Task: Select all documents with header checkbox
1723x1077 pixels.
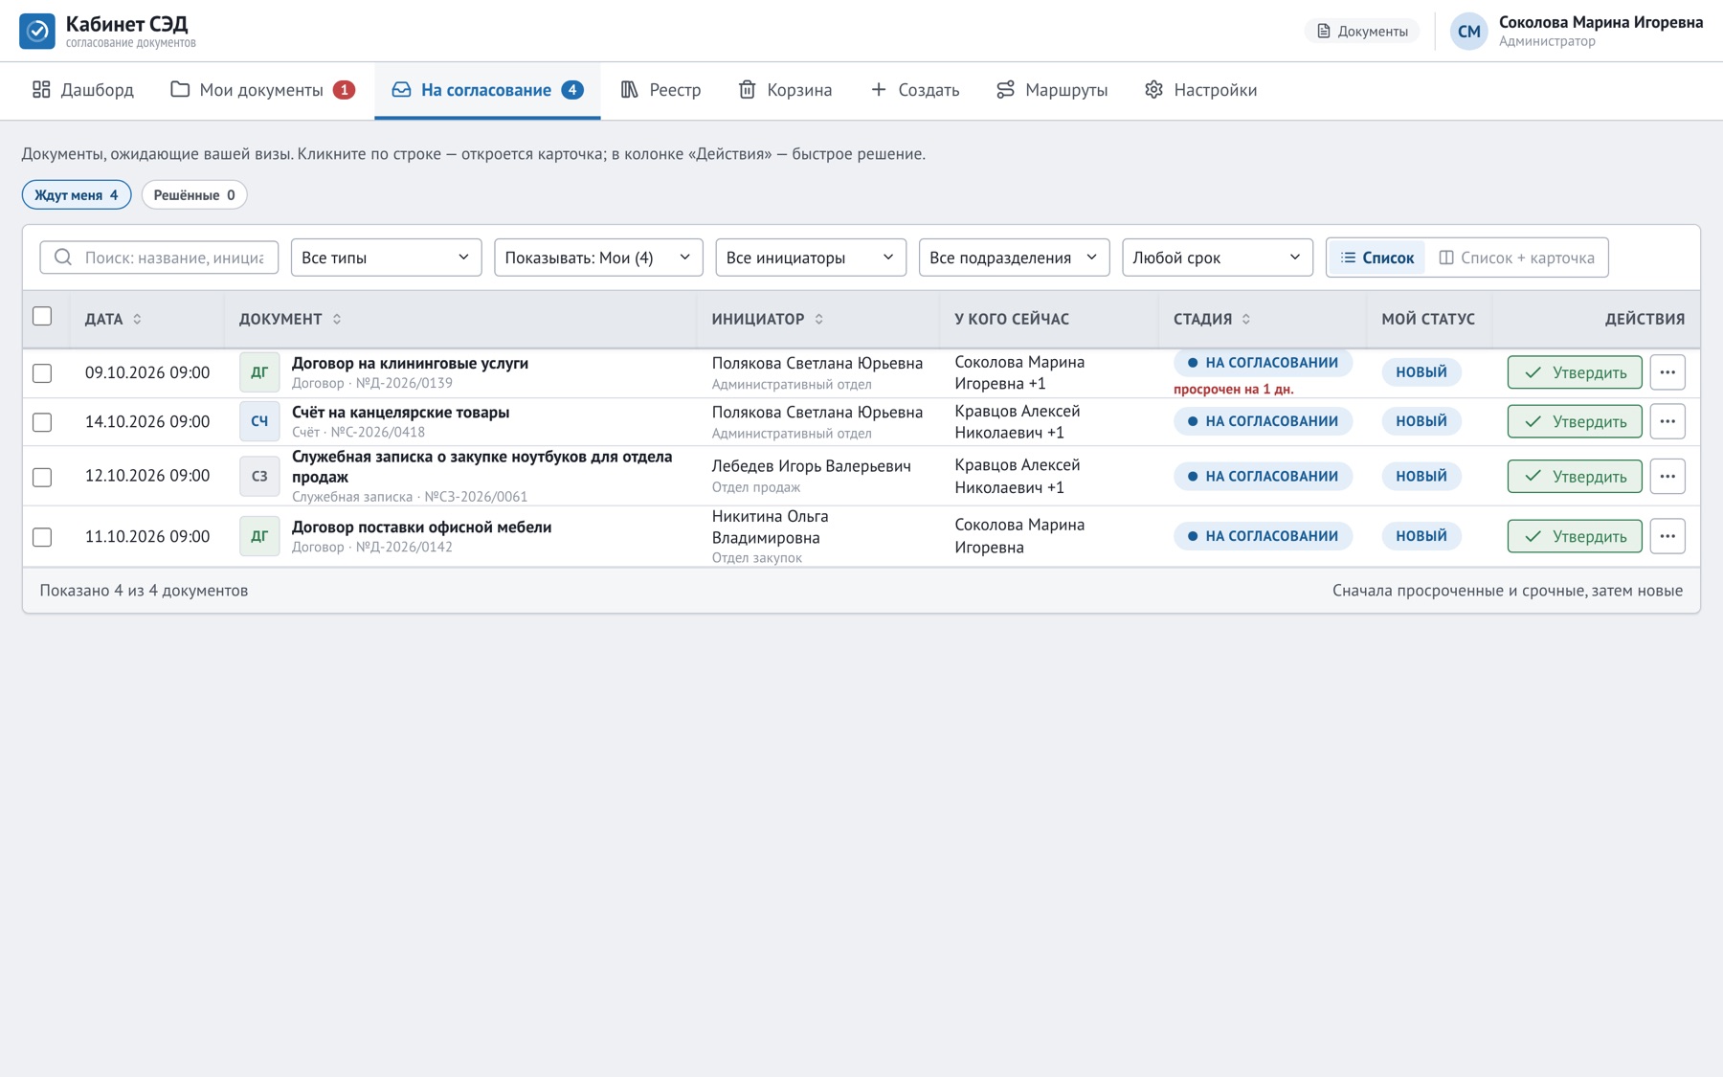Action: pos(42,317)
